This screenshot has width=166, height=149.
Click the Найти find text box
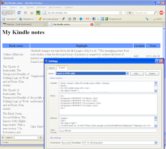26,137
